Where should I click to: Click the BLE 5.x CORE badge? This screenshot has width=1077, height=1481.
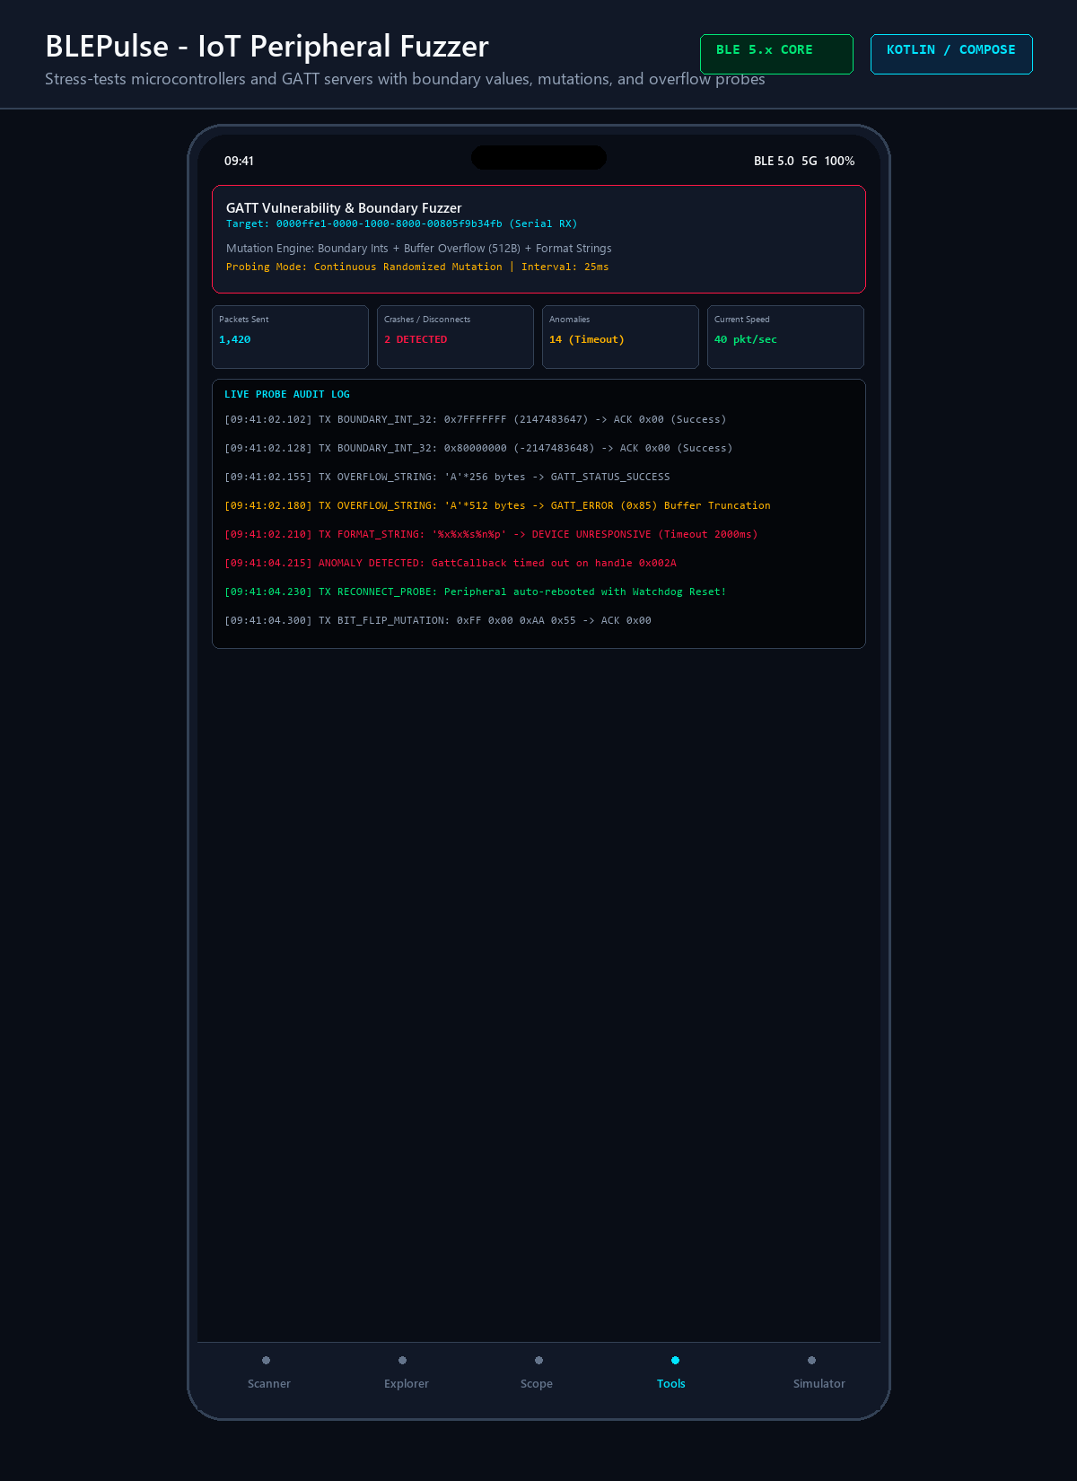tap(776, 54)
